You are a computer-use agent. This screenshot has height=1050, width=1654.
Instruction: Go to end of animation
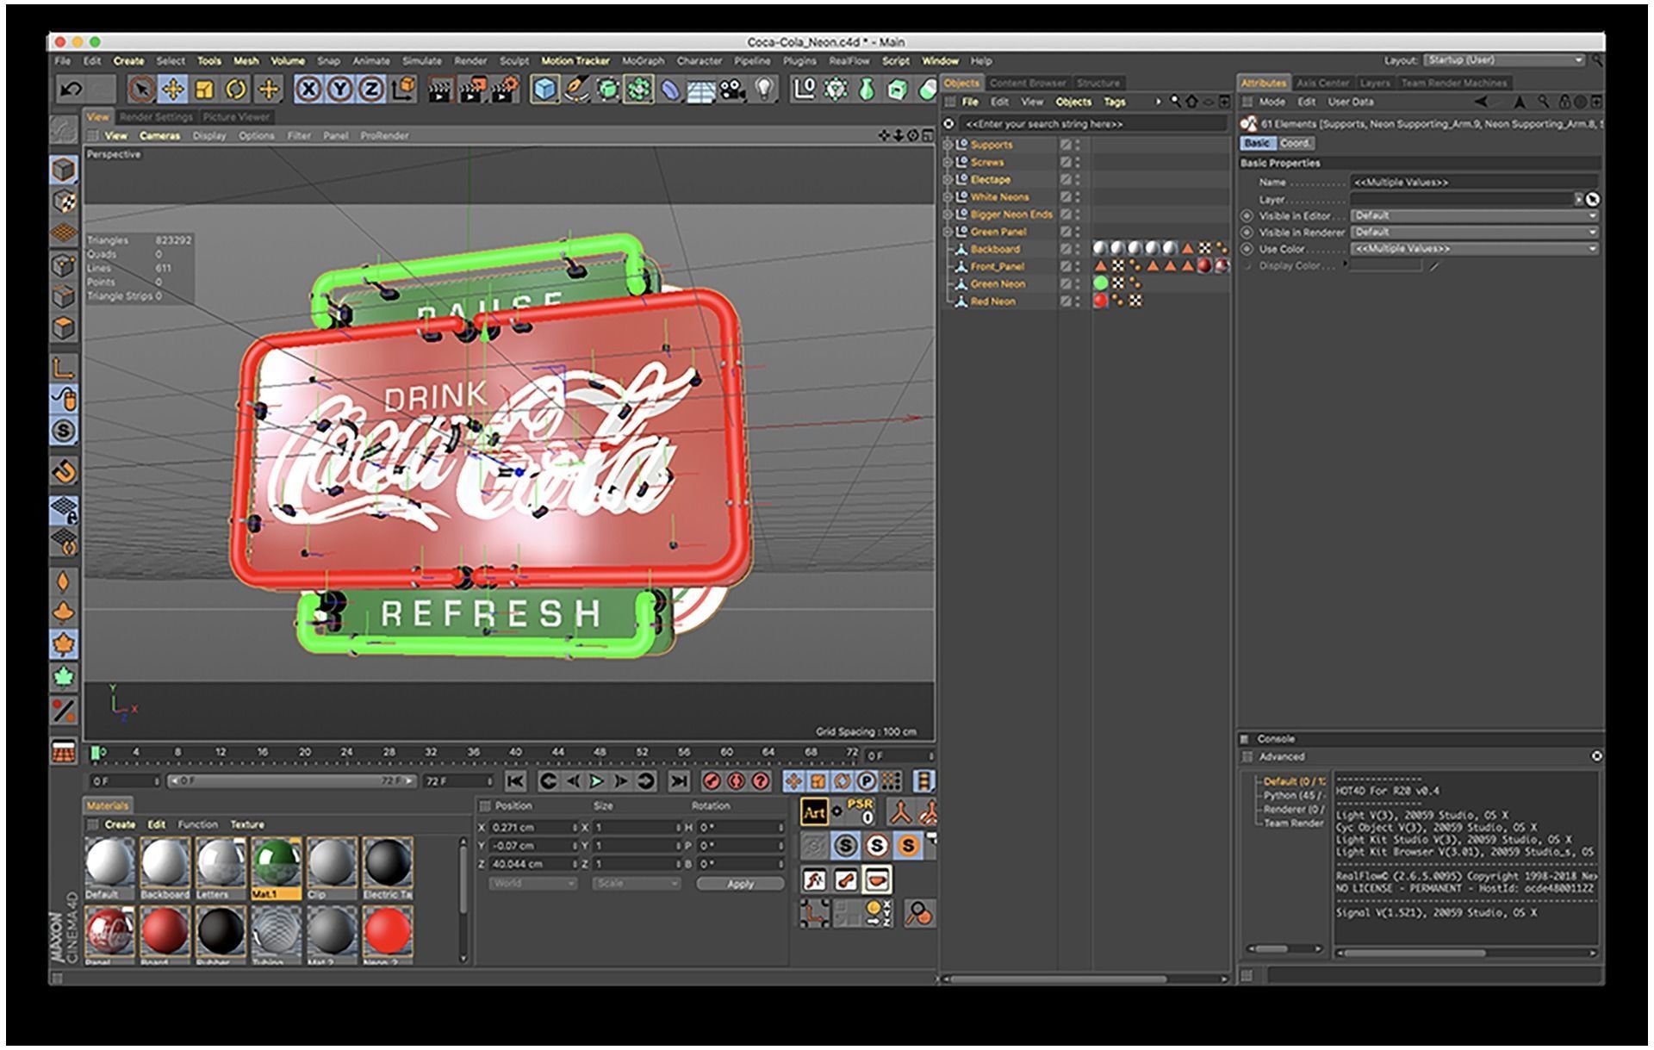[679, 781]
